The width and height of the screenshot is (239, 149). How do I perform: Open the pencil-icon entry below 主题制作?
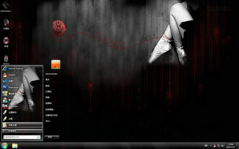coord(22,118)
